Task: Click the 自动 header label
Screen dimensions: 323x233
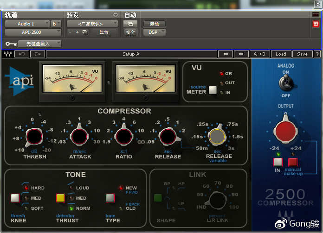Action: point(130,15)
